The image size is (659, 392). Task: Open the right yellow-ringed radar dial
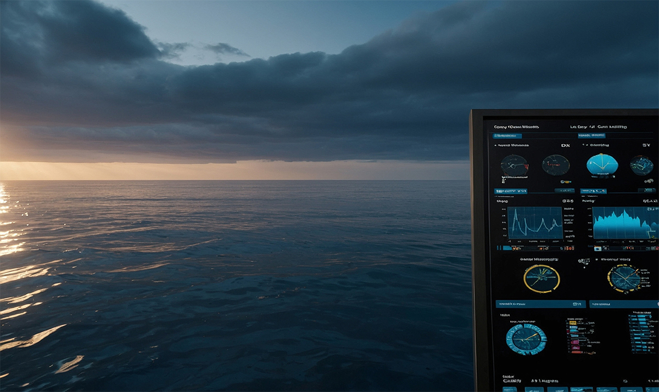624,279
